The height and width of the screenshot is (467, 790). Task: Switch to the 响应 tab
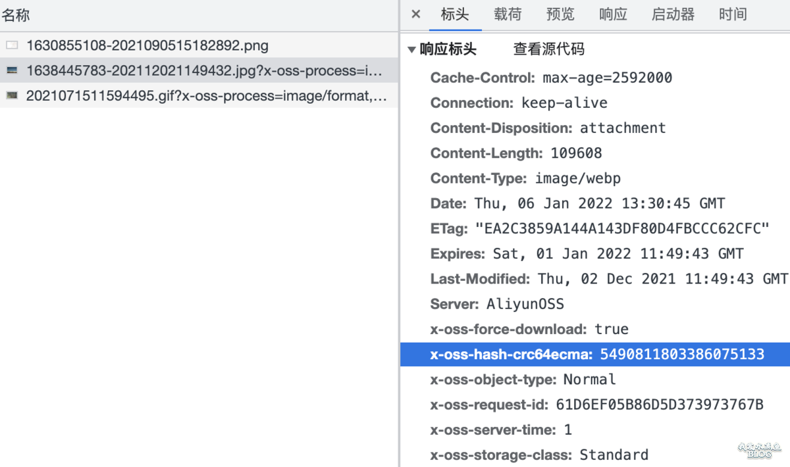coord(613,14)
